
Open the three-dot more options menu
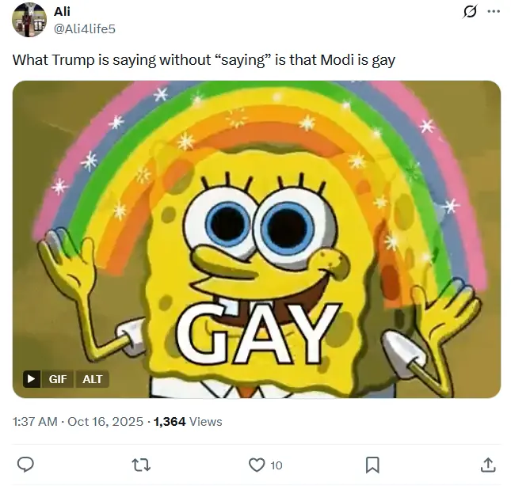pos(494,11)
